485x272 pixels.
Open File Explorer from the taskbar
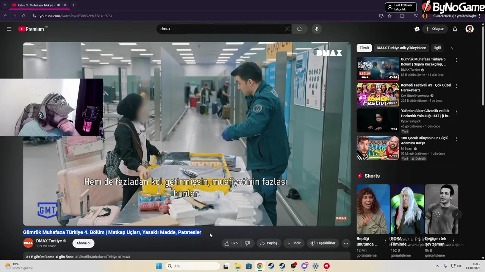pos(237,266)
